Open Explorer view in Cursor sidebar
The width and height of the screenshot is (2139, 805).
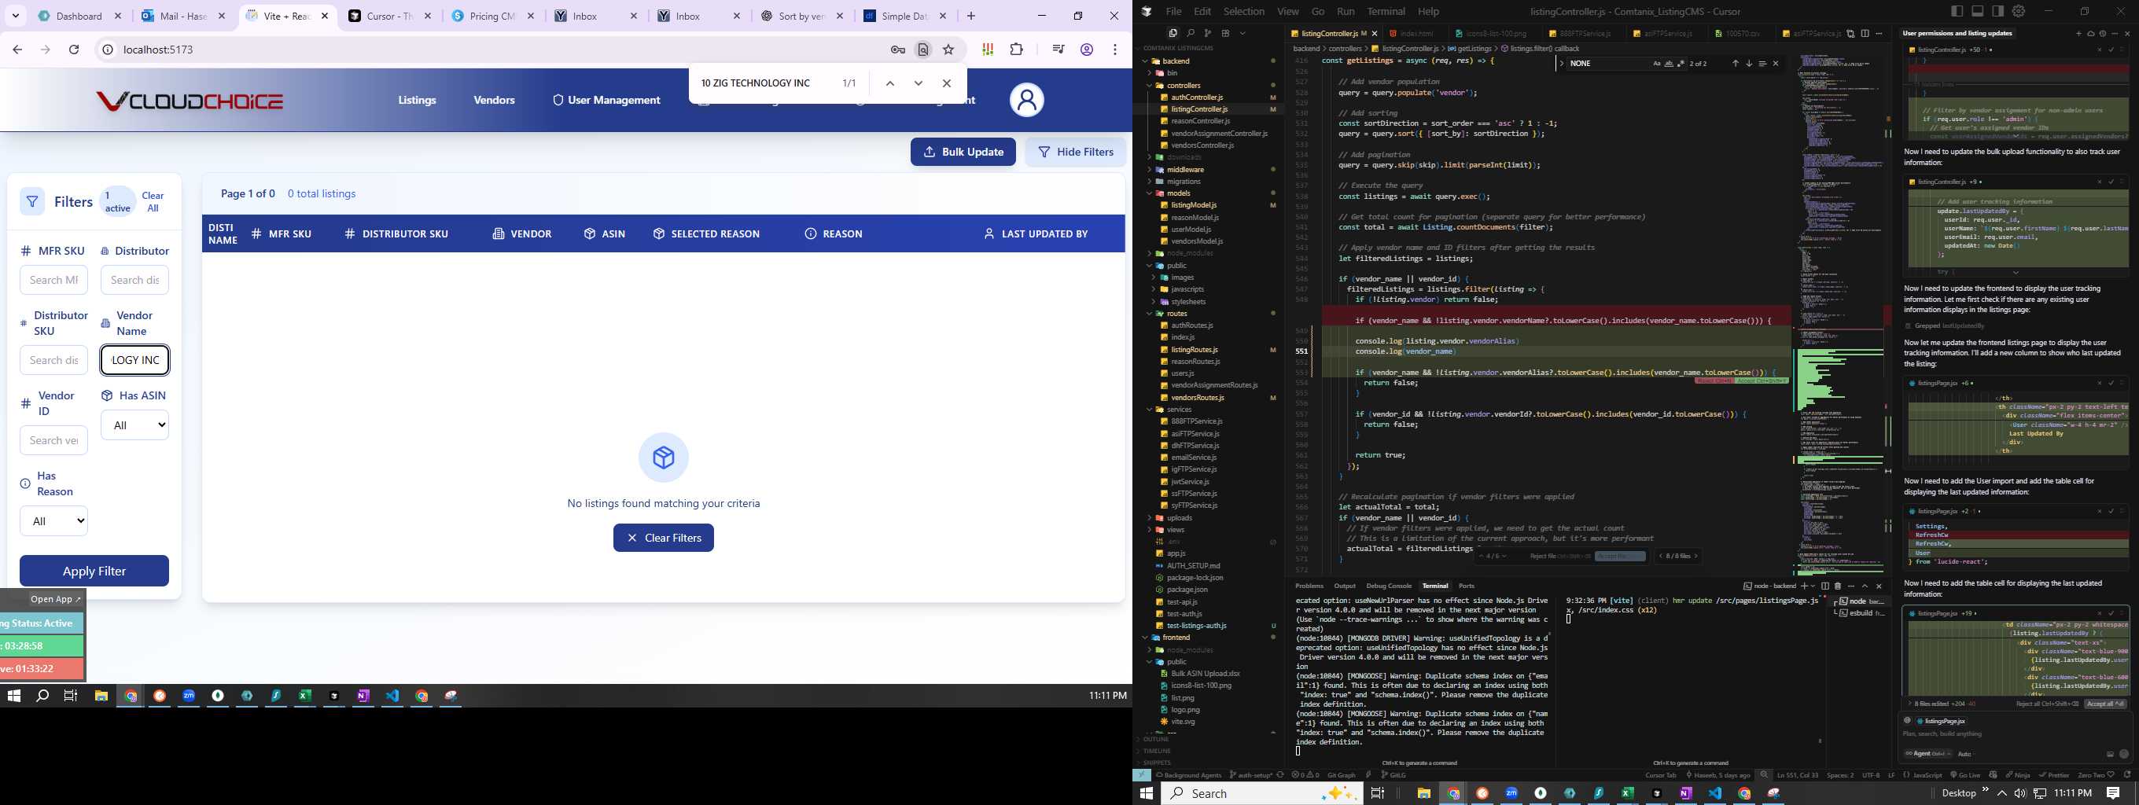pyautogui.click(x=1173, y=33)
